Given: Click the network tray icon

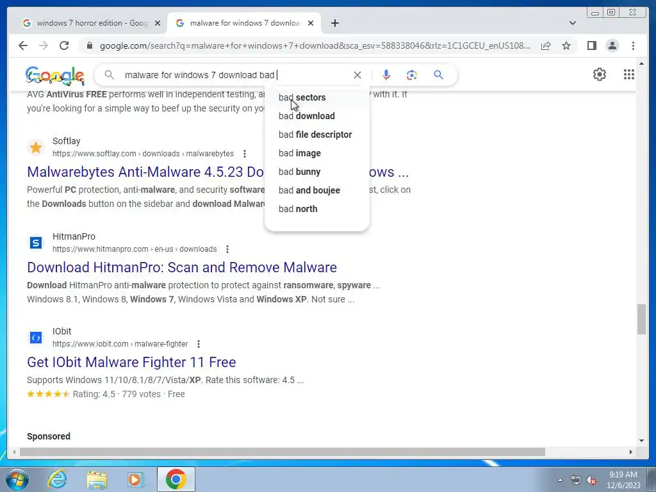Looking at the screenshot, I should pos(576,480).
